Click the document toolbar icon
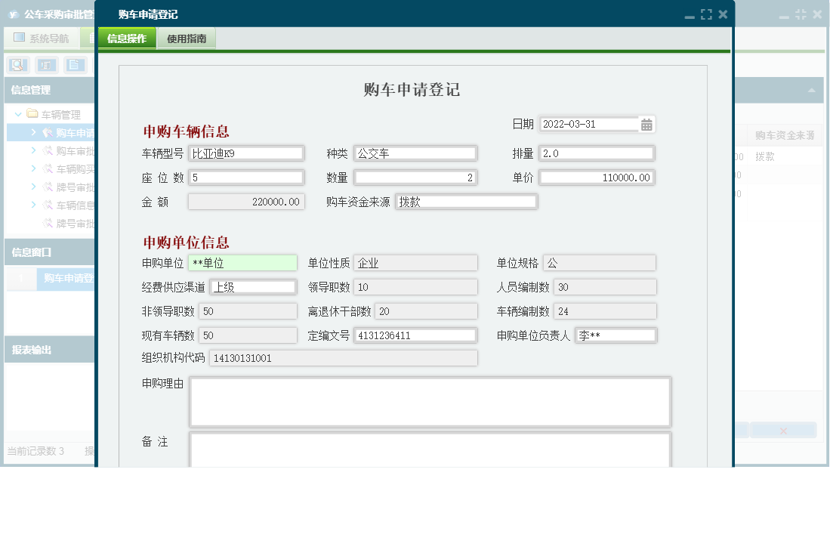The height and width of the screenshot is (559, 830). (74, 65)
